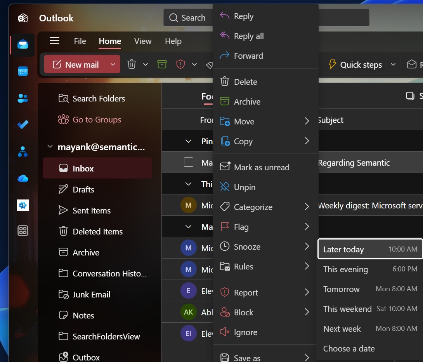Switch to the View tab

[x=143, y=41]
